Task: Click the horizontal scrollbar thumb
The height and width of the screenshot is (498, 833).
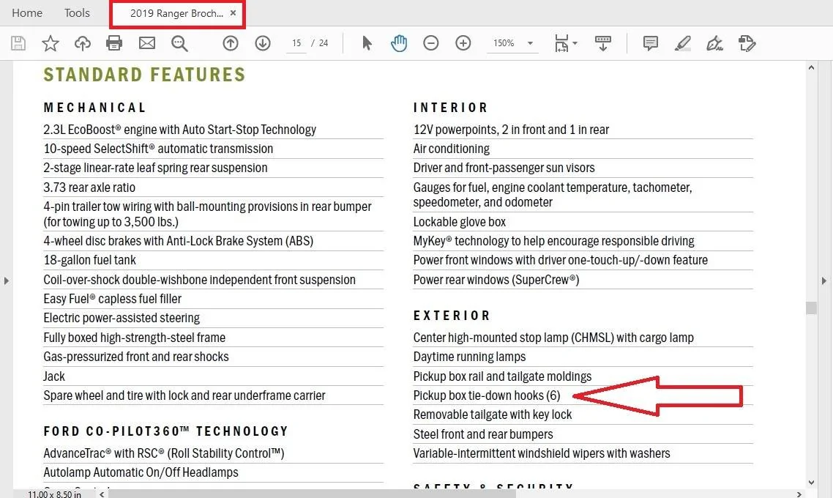Action: 313,494
